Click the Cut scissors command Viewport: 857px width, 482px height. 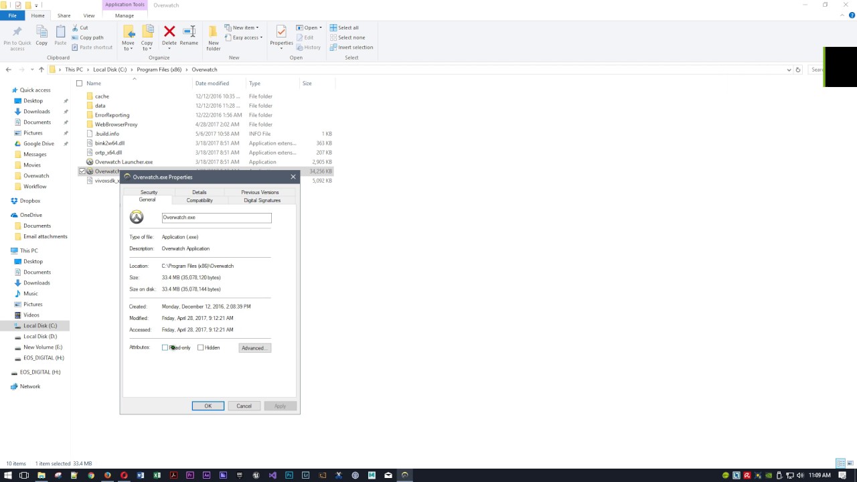[80, 27]
